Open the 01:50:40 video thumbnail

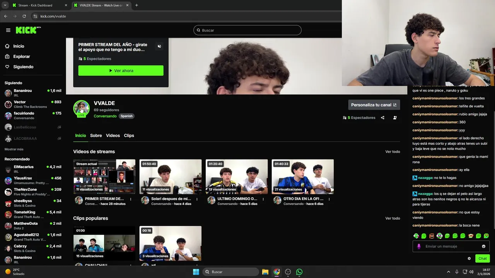pyautogui.click(x=171, y=176)
